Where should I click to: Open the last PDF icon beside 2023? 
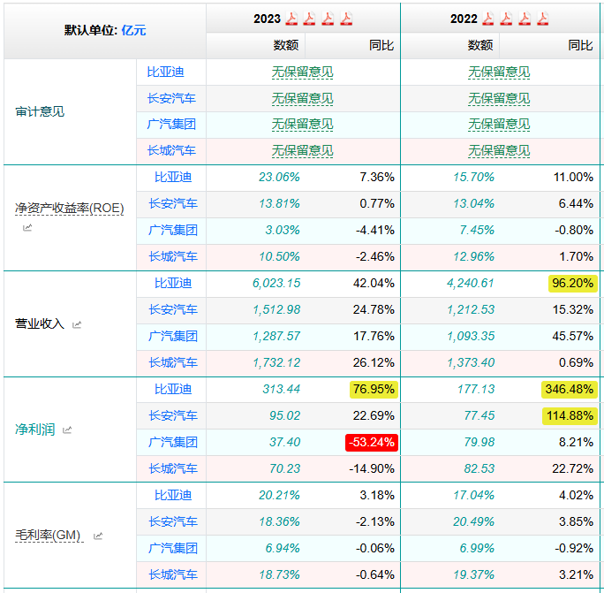pyautogui.click(x=345, y=19)
